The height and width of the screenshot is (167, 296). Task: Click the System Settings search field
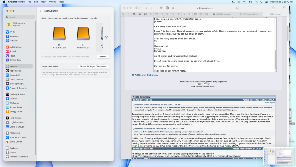coord(20,17)
